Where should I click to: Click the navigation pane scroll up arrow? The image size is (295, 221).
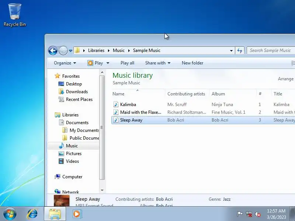click(x=102, y=72)
